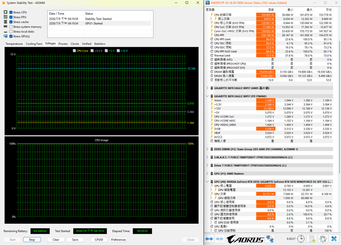Switch to the Powers tab
The width and height of the screenshot is (341, 245).
pyautogui.click(x=63, y=44)
